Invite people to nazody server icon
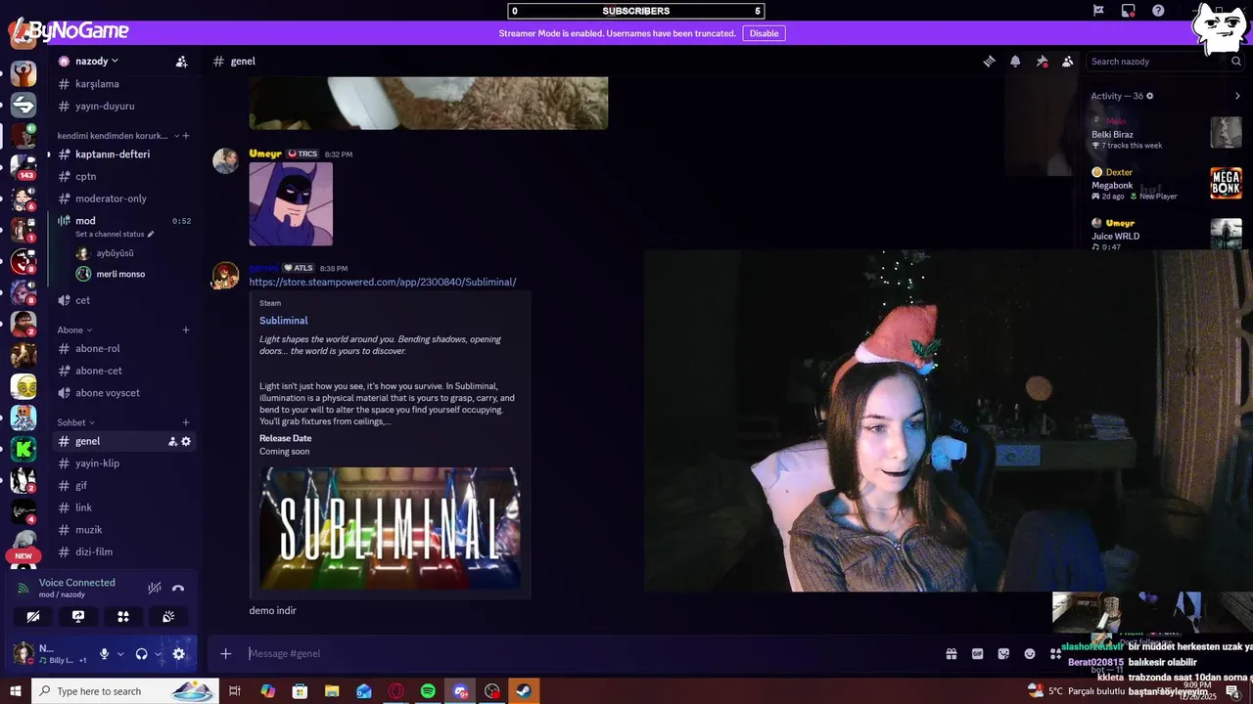Screen dimensions: 1253x704 coord(181,62)
